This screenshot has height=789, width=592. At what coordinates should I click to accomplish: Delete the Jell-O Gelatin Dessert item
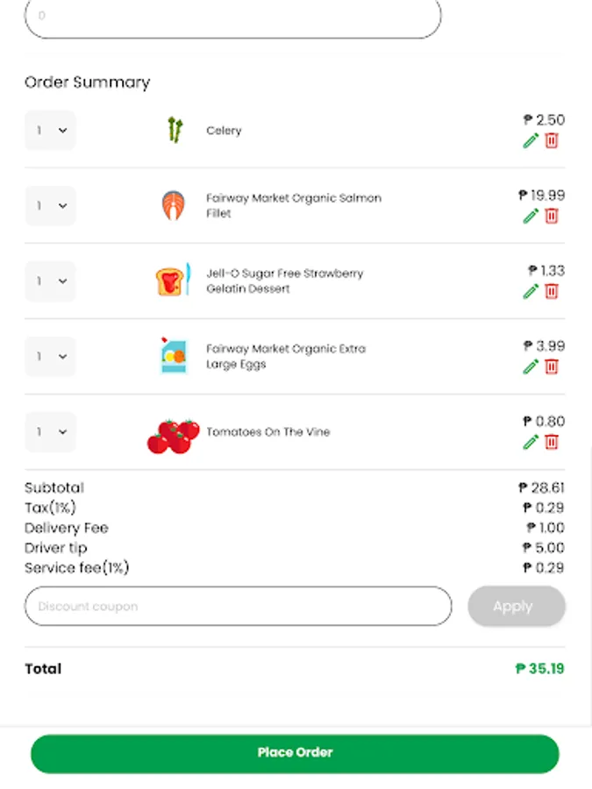pyautogui.click(x=552, y=292)
